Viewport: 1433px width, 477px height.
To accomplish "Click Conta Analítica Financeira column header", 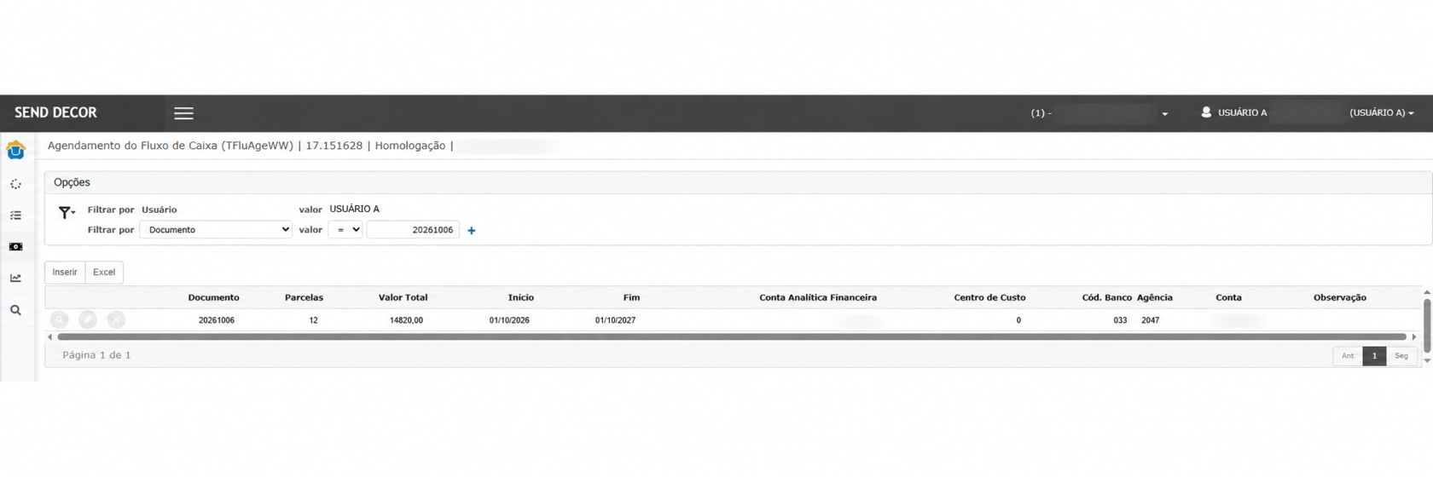I will [x=818, y=297].
